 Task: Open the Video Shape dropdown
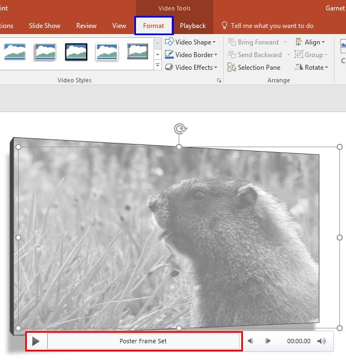coord(190,42)
